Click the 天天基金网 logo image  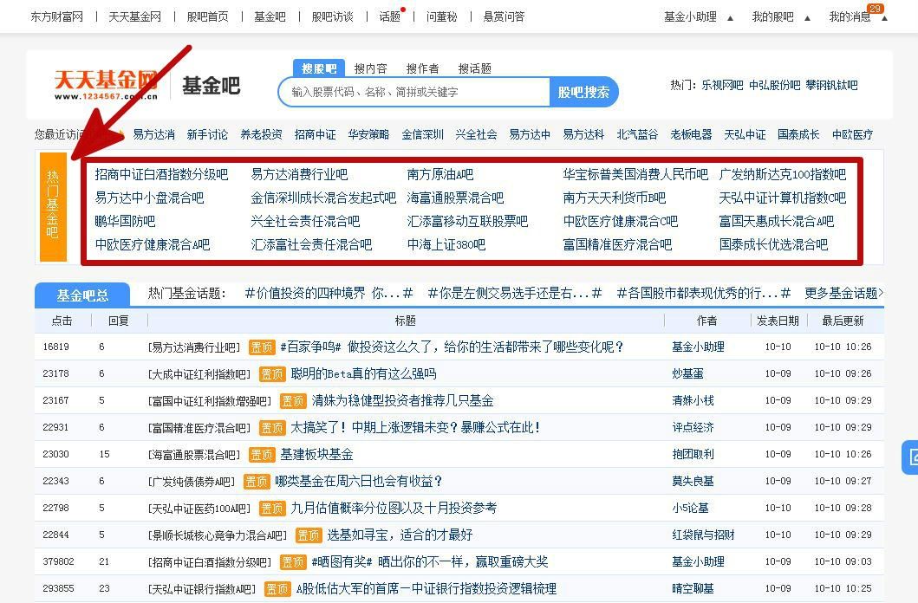106,85
